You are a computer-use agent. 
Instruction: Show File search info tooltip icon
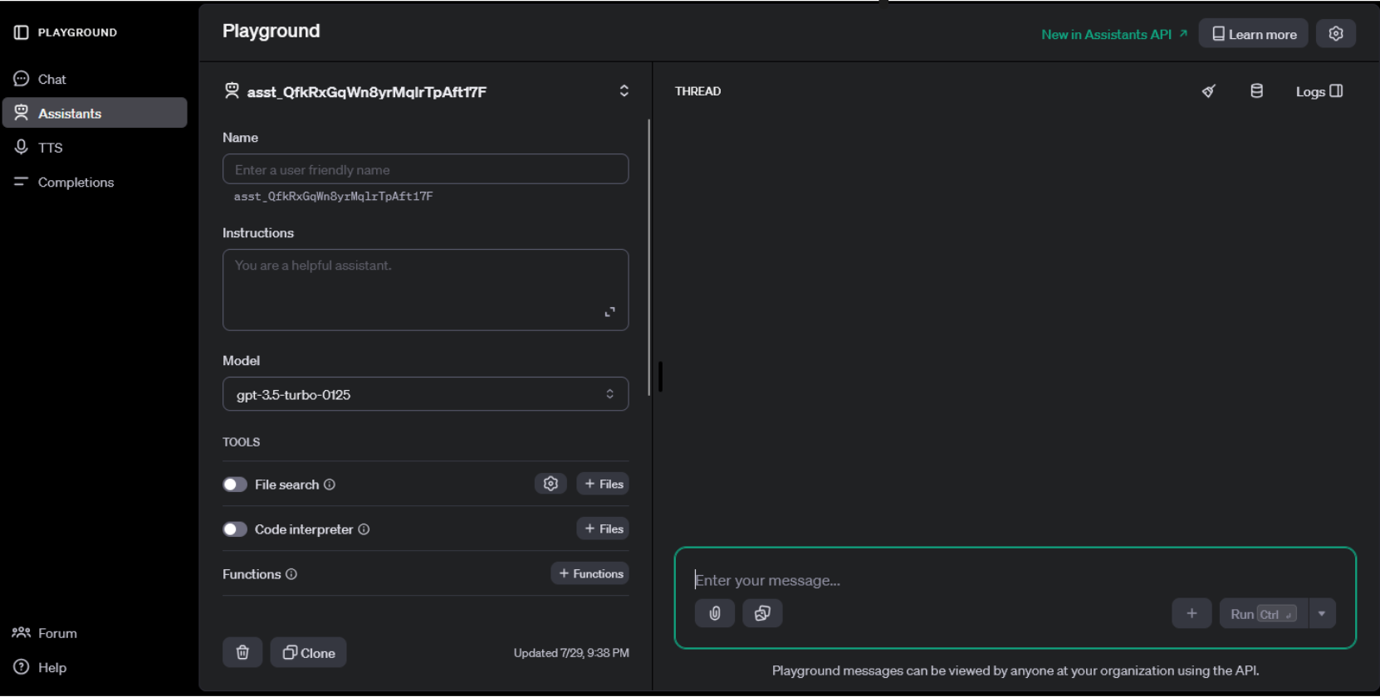click(330, 485)
